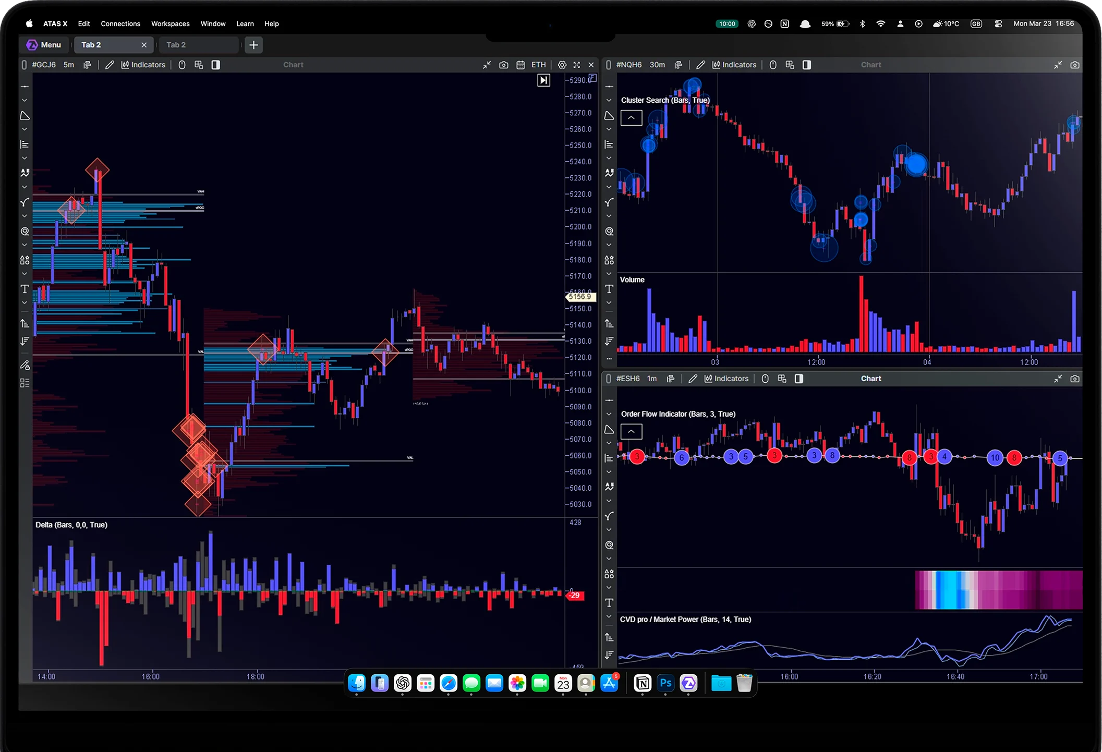
Task: Select the chart type icon beside 5m
Action: coord(88,65)
